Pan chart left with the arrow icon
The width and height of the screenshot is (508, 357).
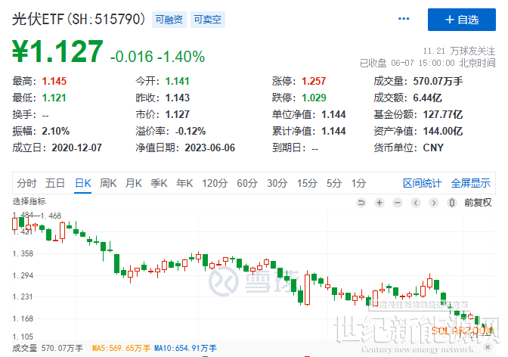click(x=415, y=203)
